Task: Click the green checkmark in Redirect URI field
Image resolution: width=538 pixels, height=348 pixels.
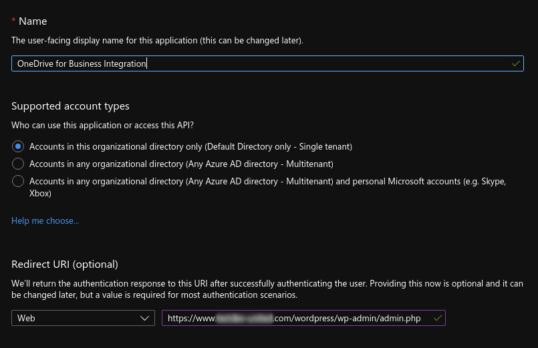Action: coord(437,319)
